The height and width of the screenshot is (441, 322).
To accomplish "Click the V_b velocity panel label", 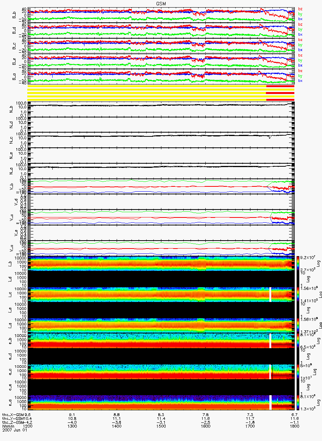I will point(11,187).
